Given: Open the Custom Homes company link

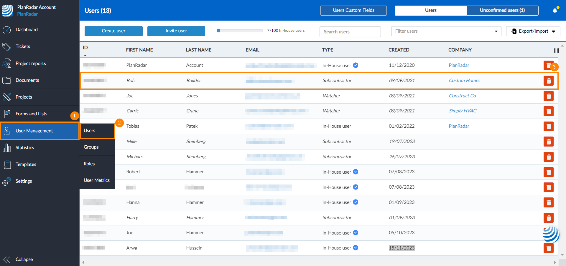Looking at the screenshot, I should pyautogui.click(x=464, y=81).
